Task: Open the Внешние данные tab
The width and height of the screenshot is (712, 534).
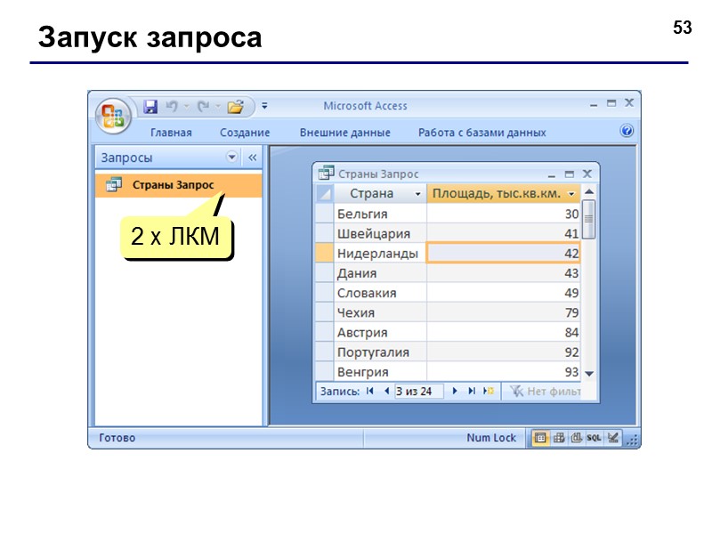Action: click(x=344, y=133)
